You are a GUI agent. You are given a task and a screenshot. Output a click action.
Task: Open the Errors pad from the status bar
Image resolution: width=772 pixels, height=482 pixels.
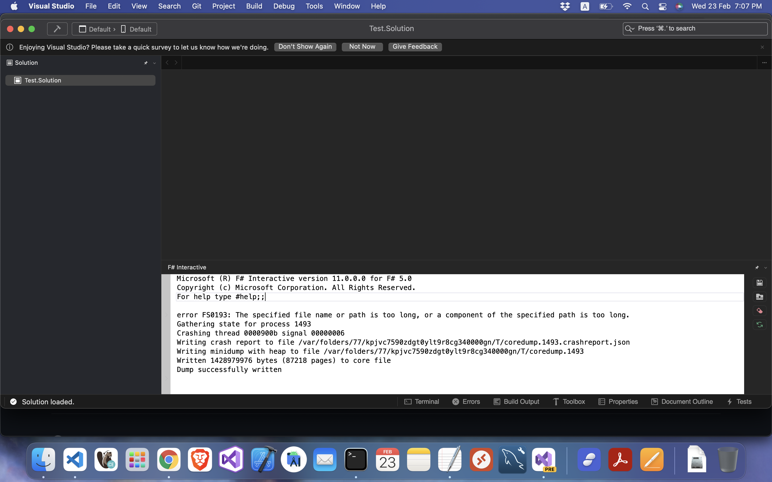pos(466,401)
